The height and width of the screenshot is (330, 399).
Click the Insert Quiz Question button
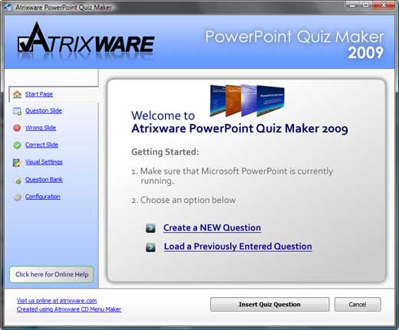pos(269,304)
